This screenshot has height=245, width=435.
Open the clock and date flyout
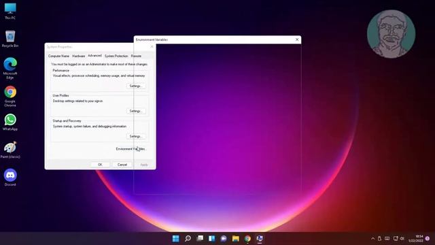pyautogui.click(x=416, y=239)
